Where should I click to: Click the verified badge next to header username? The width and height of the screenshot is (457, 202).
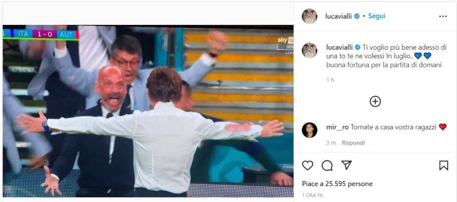click(357, 16)
